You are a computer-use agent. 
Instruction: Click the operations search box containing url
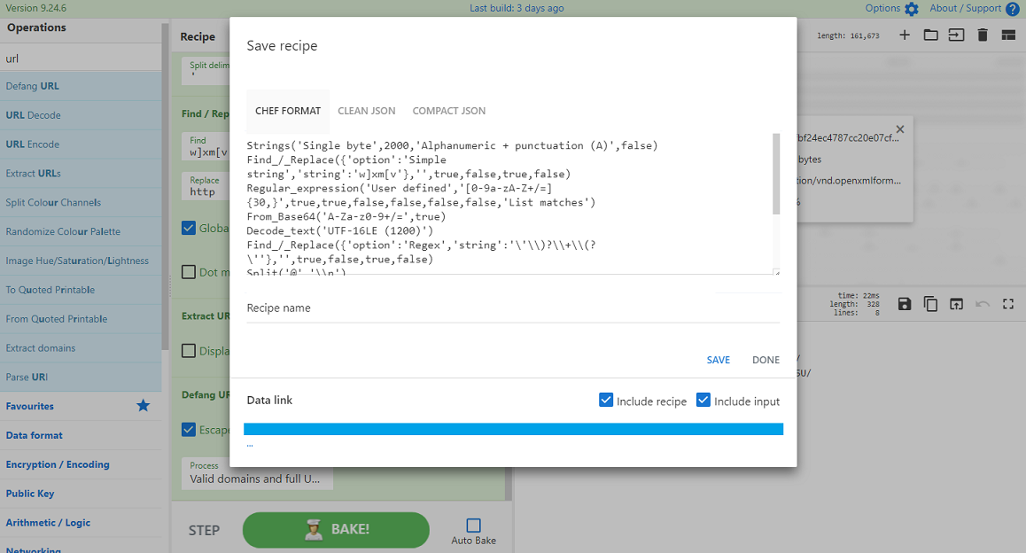pos(81,58)
